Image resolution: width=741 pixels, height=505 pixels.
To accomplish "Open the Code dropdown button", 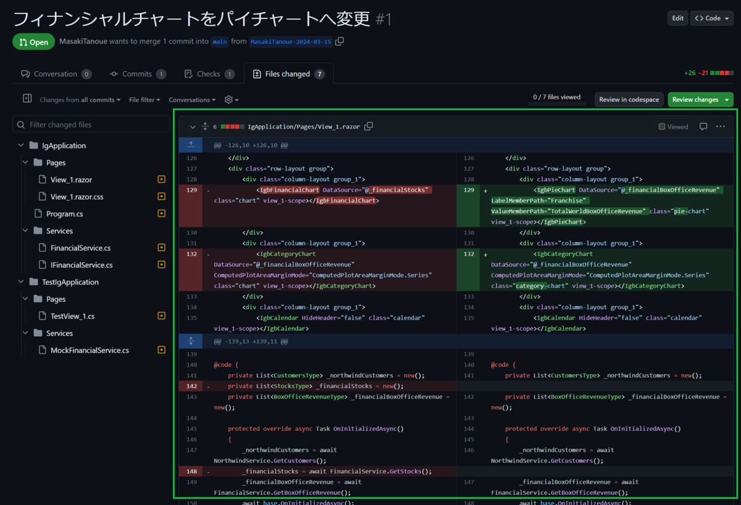I will click(x=712, y=18).
